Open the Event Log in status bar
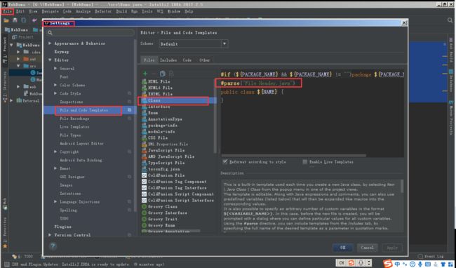This screenshot has height=268, width=456. pos(431,256)
